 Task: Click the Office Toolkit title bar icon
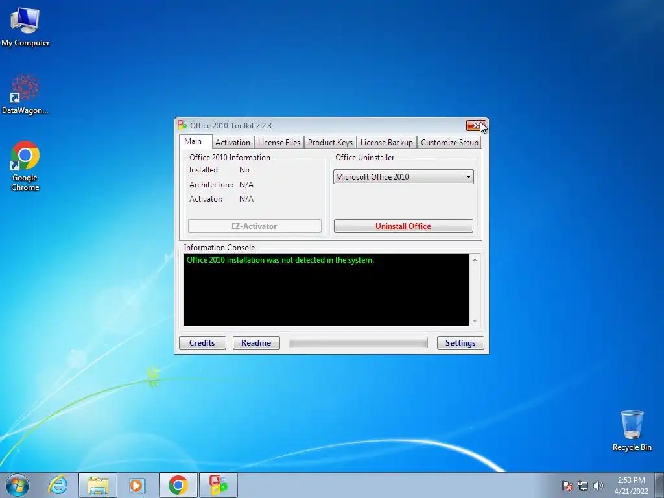click(182, 125)
